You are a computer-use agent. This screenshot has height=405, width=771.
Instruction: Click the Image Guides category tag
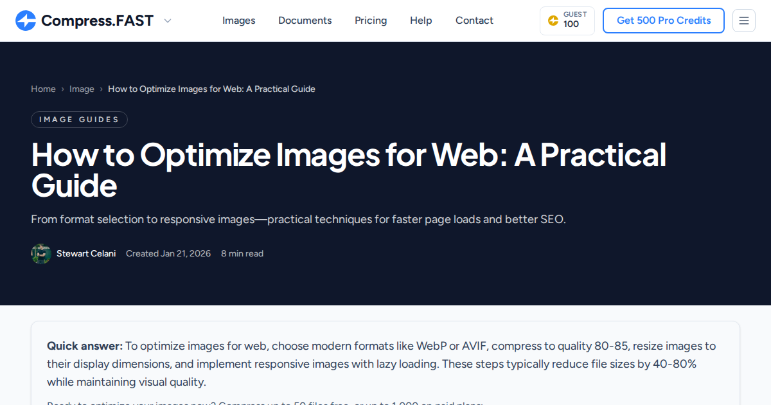pyautogui.click(x=79, y=120)
